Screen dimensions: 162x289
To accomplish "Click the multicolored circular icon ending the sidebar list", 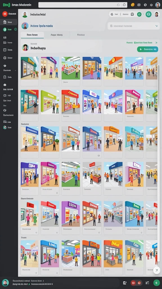I will tap(5, 127).
